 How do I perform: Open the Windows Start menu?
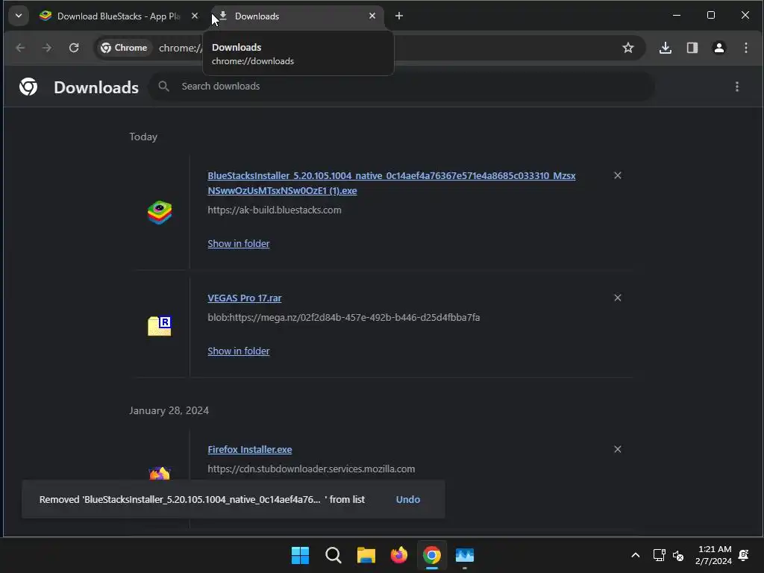[300, 555]
